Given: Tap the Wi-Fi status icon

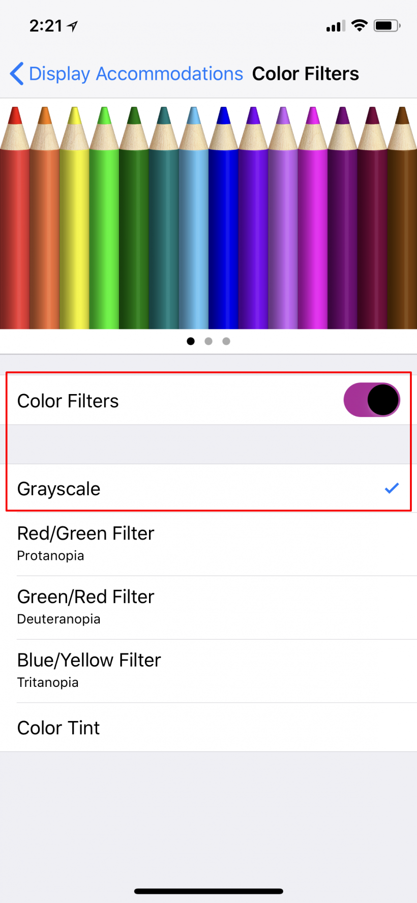Looking at the screenshot, I should pos(360,25).
